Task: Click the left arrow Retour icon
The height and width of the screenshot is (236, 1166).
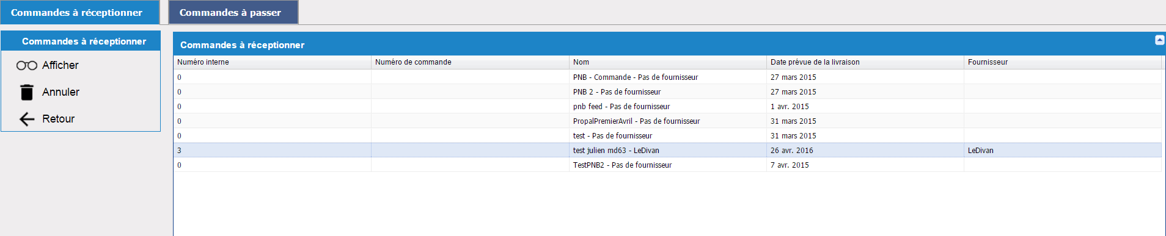Action: coord(27,119)
